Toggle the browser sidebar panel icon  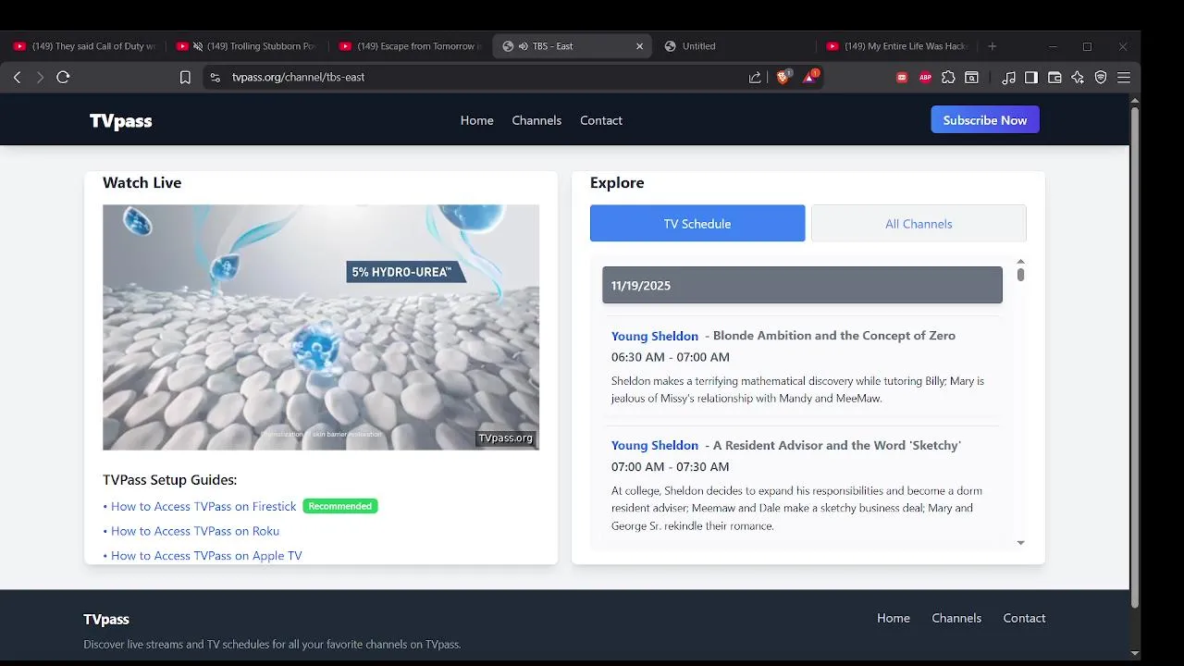1031,78
